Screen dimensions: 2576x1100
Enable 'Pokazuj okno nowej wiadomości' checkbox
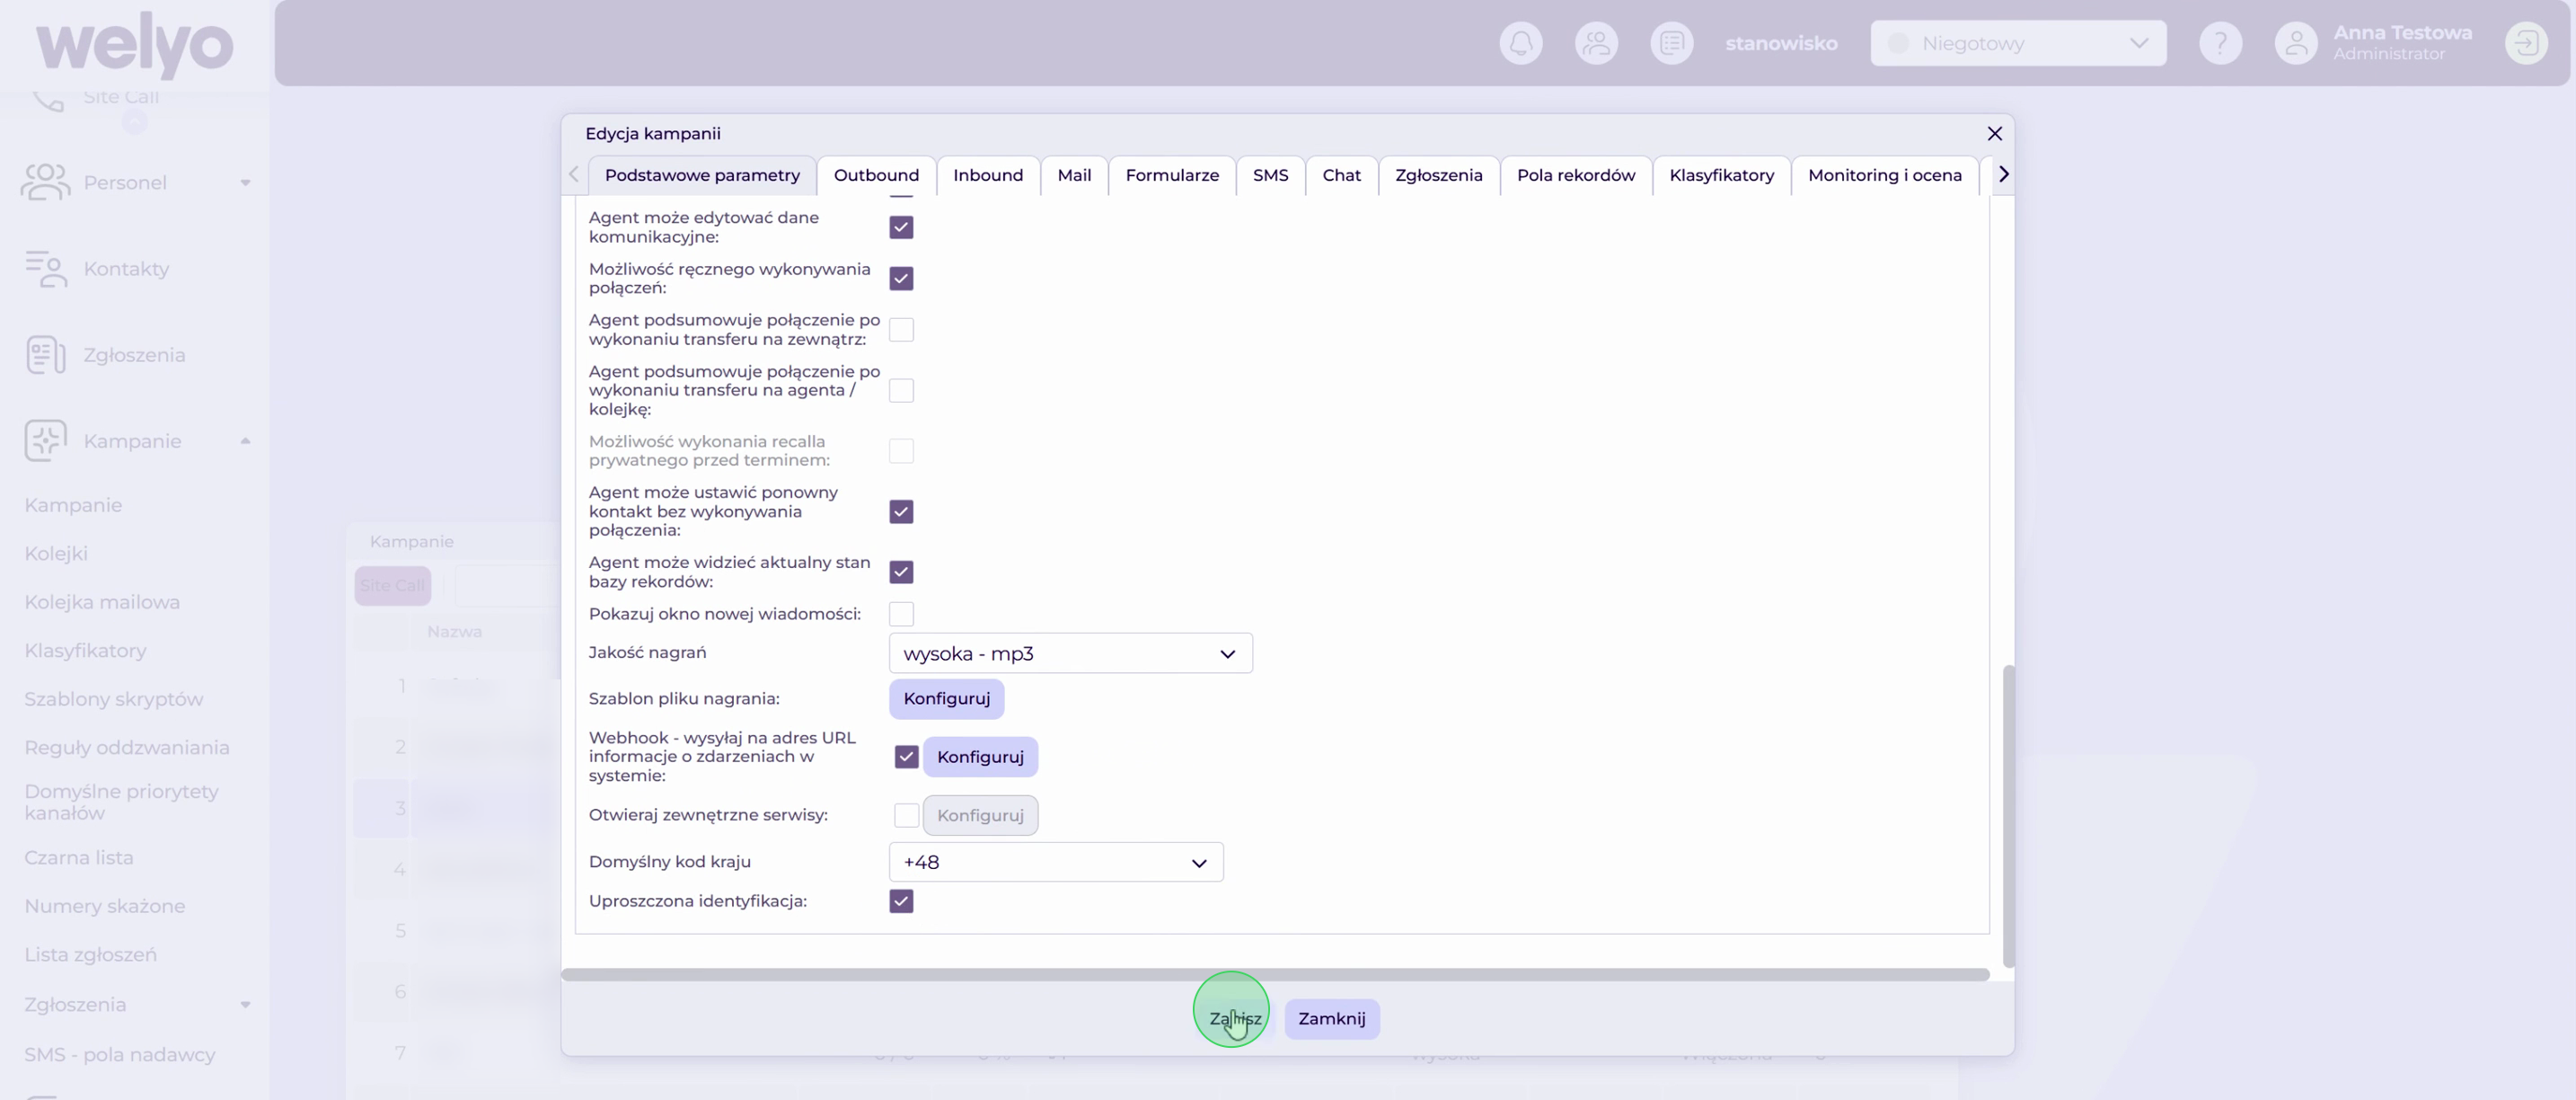point(901,614)
